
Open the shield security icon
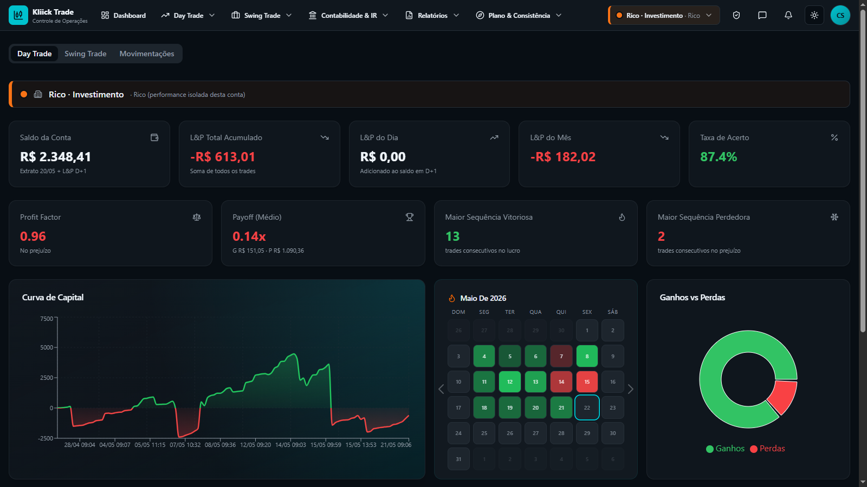[736, 15]
